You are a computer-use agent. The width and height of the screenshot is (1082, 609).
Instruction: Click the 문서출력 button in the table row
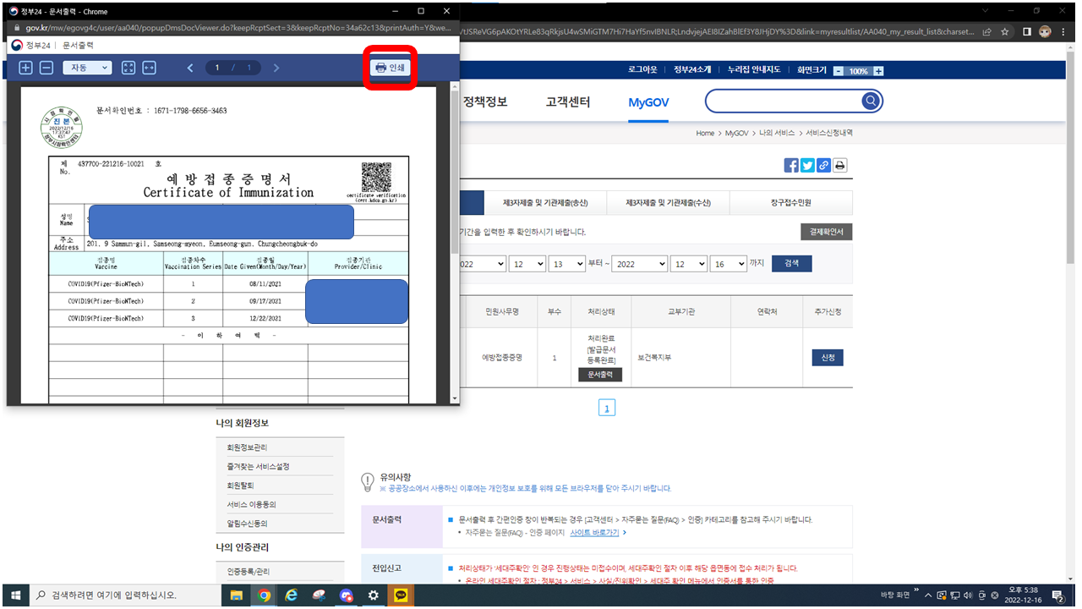[600, 375]
